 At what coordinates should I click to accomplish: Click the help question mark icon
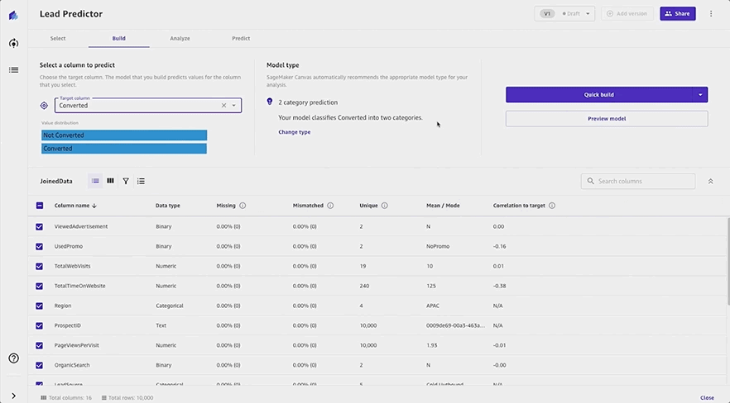tap(13, 358)
